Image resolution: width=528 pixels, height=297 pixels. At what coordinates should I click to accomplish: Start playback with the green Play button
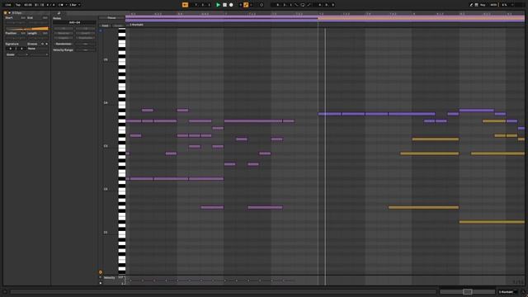pos(218,5)
